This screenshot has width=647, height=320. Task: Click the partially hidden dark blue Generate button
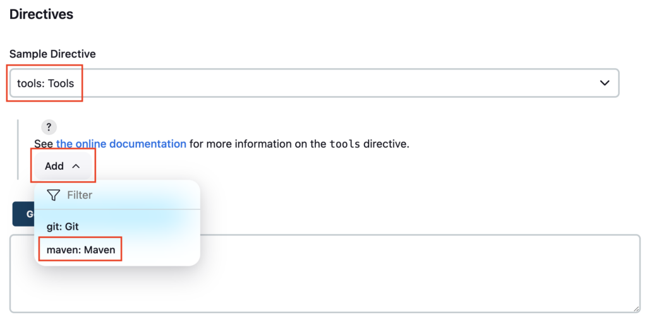coord(23,214)
